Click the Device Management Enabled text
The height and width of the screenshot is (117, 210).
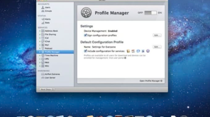point(100,31)
